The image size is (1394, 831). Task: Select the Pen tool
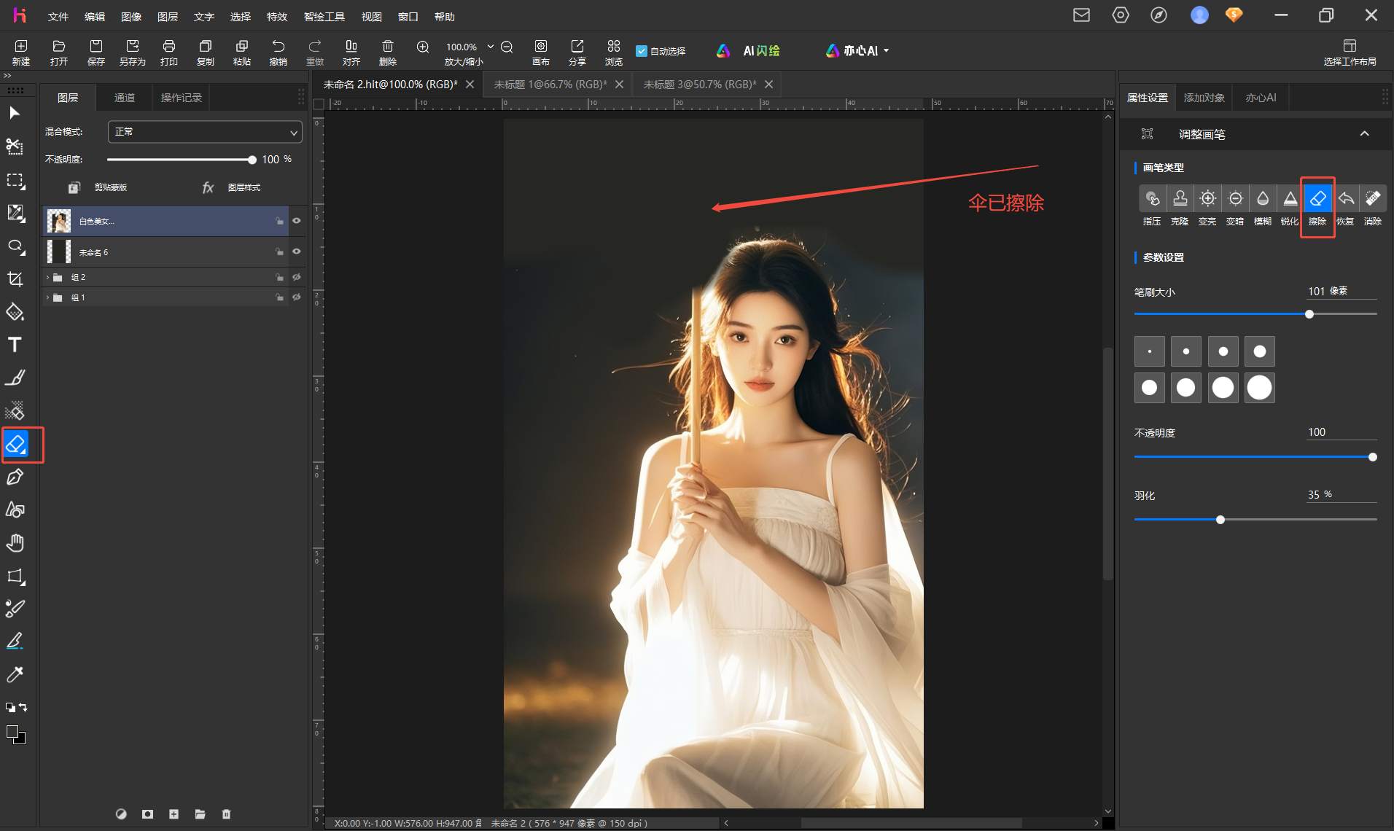15,477
